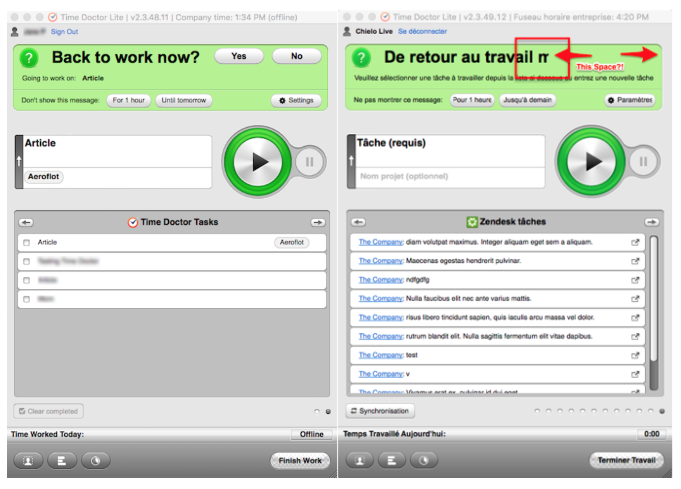Click list icon button in French window footer
Screen dimensions: 681x489
tap(391, 460)
